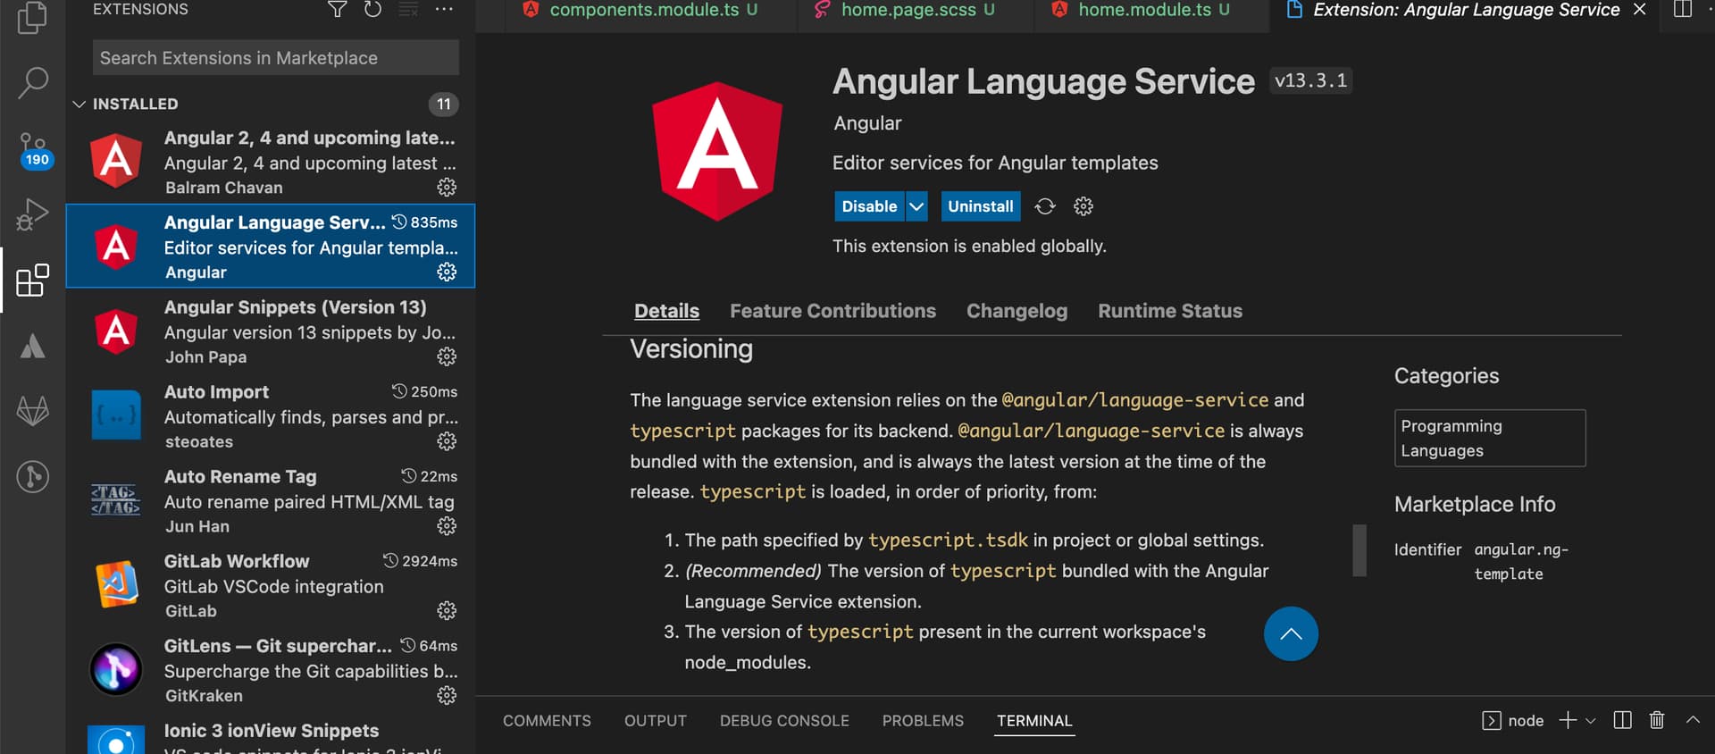
Task: Switch to the COMMENTS panel tab
Action: click(x=547, y=721)
